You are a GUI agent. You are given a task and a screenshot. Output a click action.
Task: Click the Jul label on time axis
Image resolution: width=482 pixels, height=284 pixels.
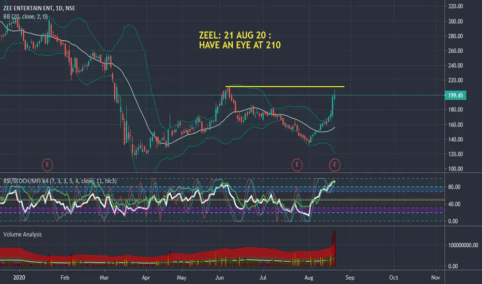coord(263,278)
